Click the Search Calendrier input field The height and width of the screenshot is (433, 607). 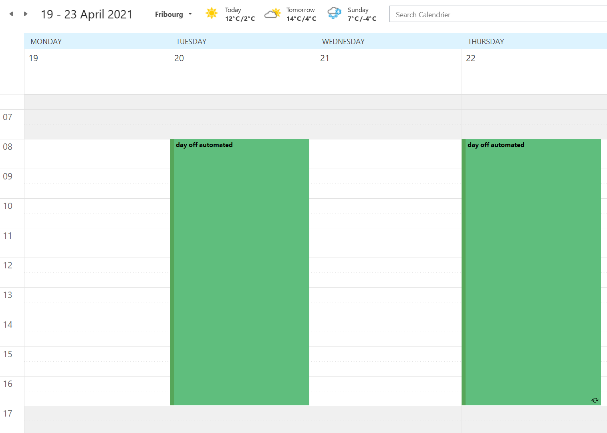497,14
